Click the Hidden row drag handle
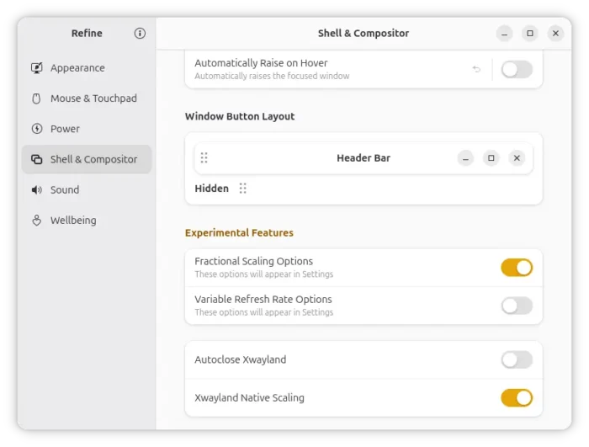589x447 pixels. pos(243,189)
